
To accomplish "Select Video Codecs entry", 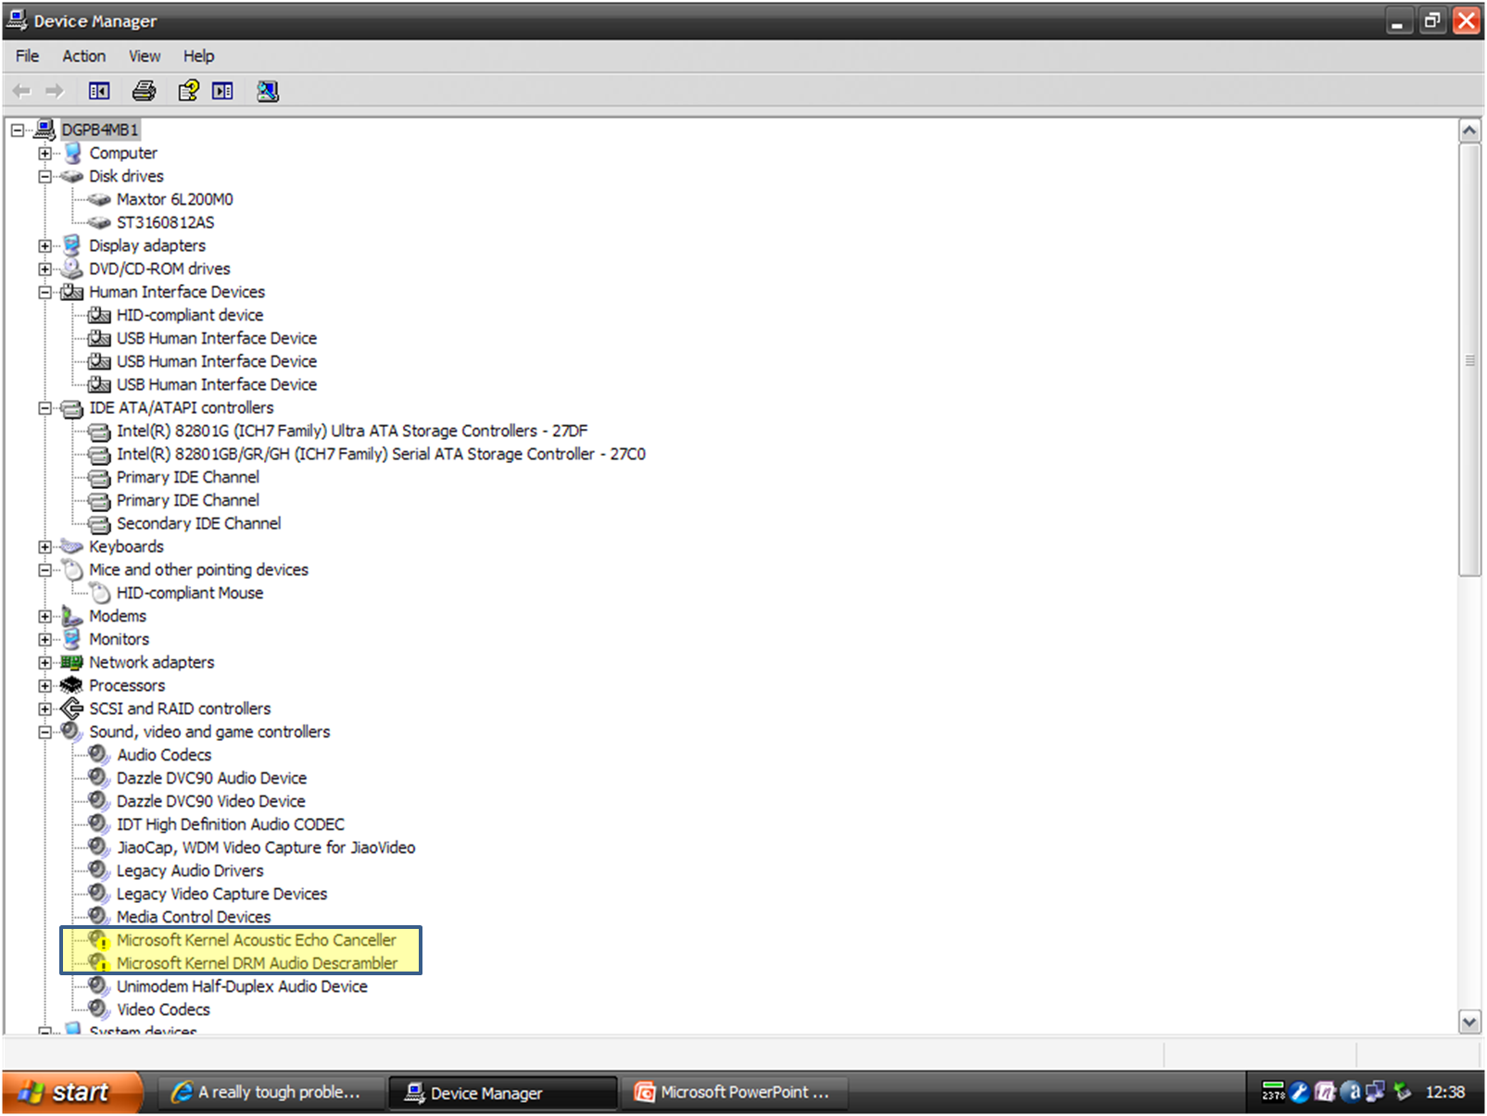I will [163, 1009].
